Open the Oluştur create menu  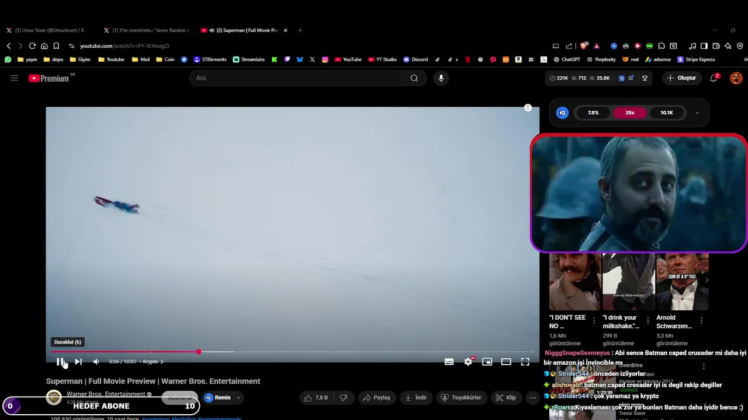[x=682, y=78]
